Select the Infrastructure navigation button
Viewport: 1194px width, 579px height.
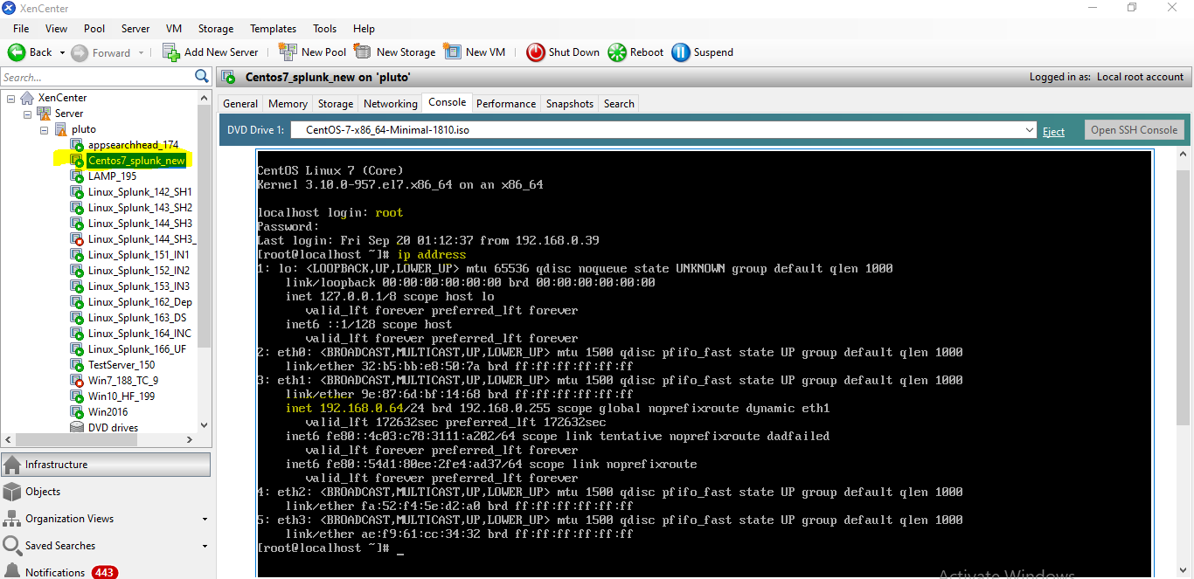tap(106, 465)
